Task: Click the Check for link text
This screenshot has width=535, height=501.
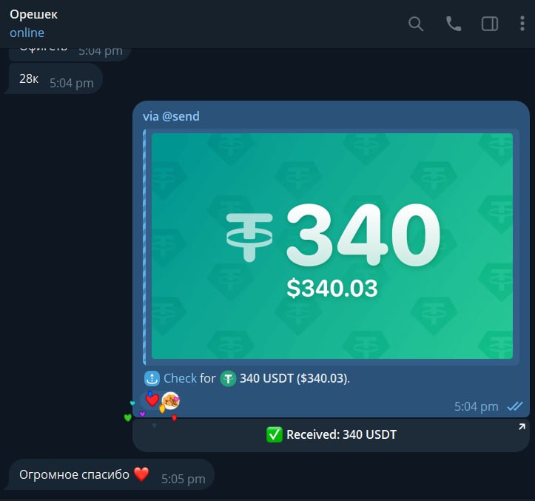Action: 189,378
